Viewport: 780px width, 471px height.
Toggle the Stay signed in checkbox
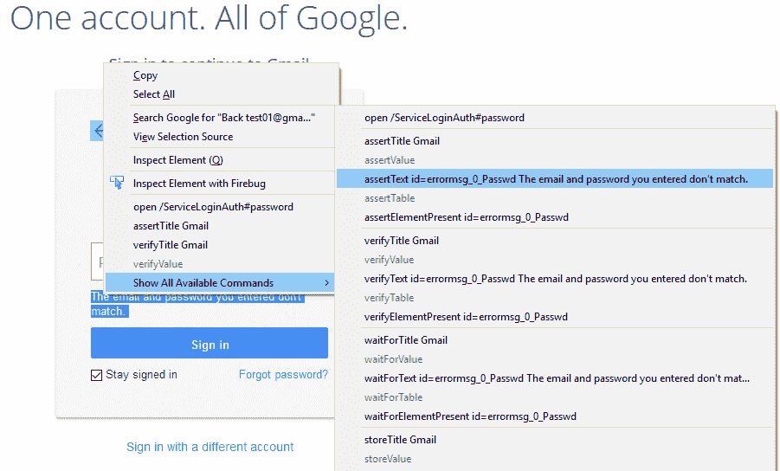(96, 375)
